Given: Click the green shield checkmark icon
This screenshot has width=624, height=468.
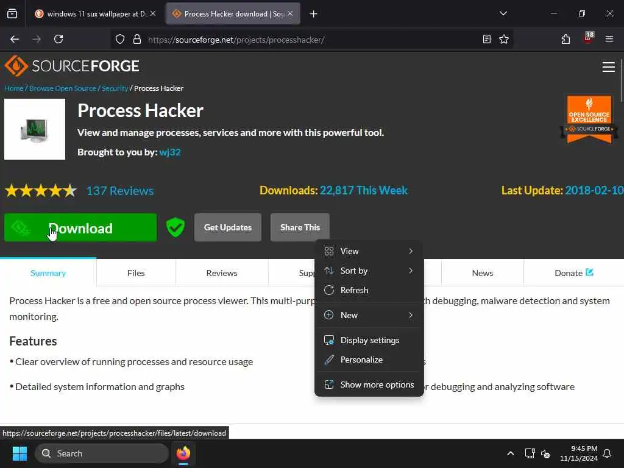Looking at the screenshot, I should (x=175, y=227).
